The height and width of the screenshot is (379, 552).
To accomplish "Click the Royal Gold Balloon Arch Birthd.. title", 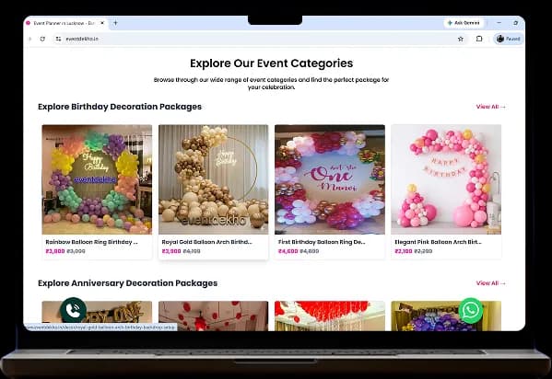I will coord(207,242).
